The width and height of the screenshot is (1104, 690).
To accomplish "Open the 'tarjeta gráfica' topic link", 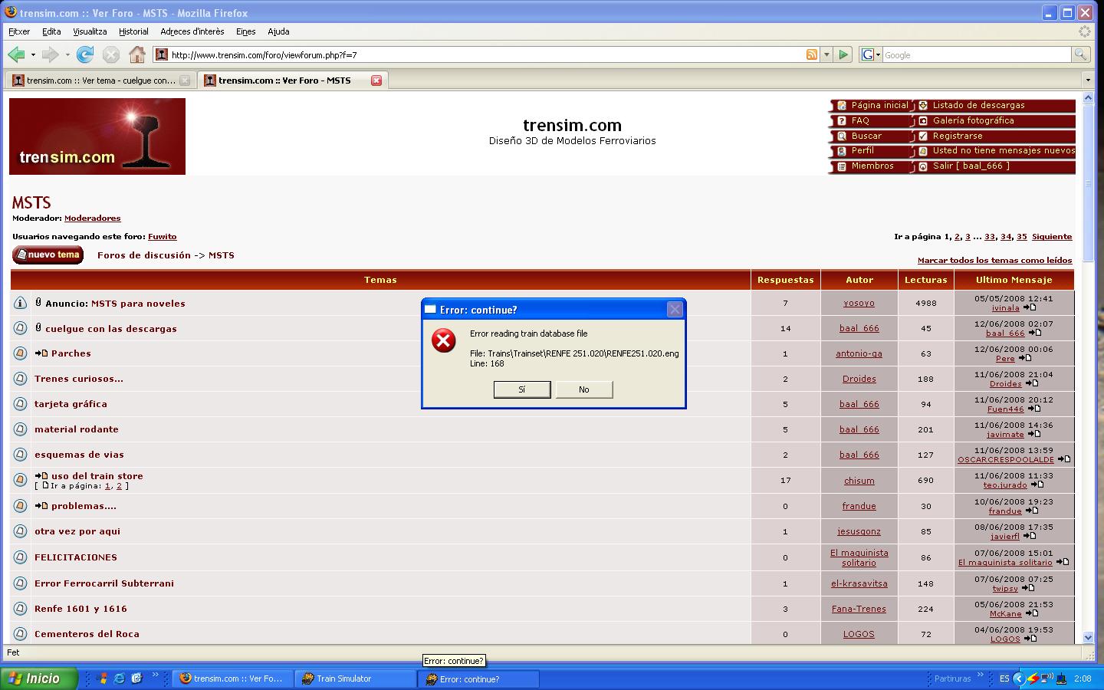I will pyautogui.click(x=71, y=404).
